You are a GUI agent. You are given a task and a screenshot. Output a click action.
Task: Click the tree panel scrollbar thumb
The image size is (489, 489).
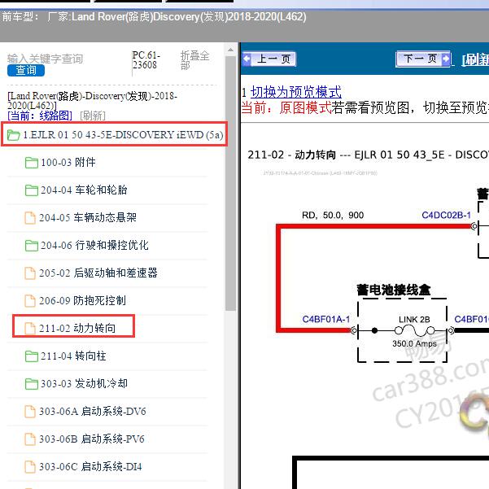click(x=231, y=183)
